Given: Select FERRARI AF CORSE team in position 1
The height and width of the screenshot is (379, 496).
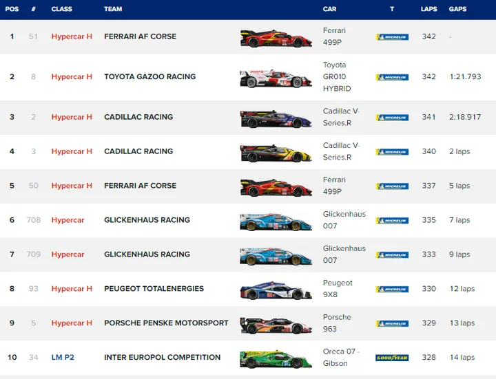Looking at the screenshot, I should (x=140, y=36).
